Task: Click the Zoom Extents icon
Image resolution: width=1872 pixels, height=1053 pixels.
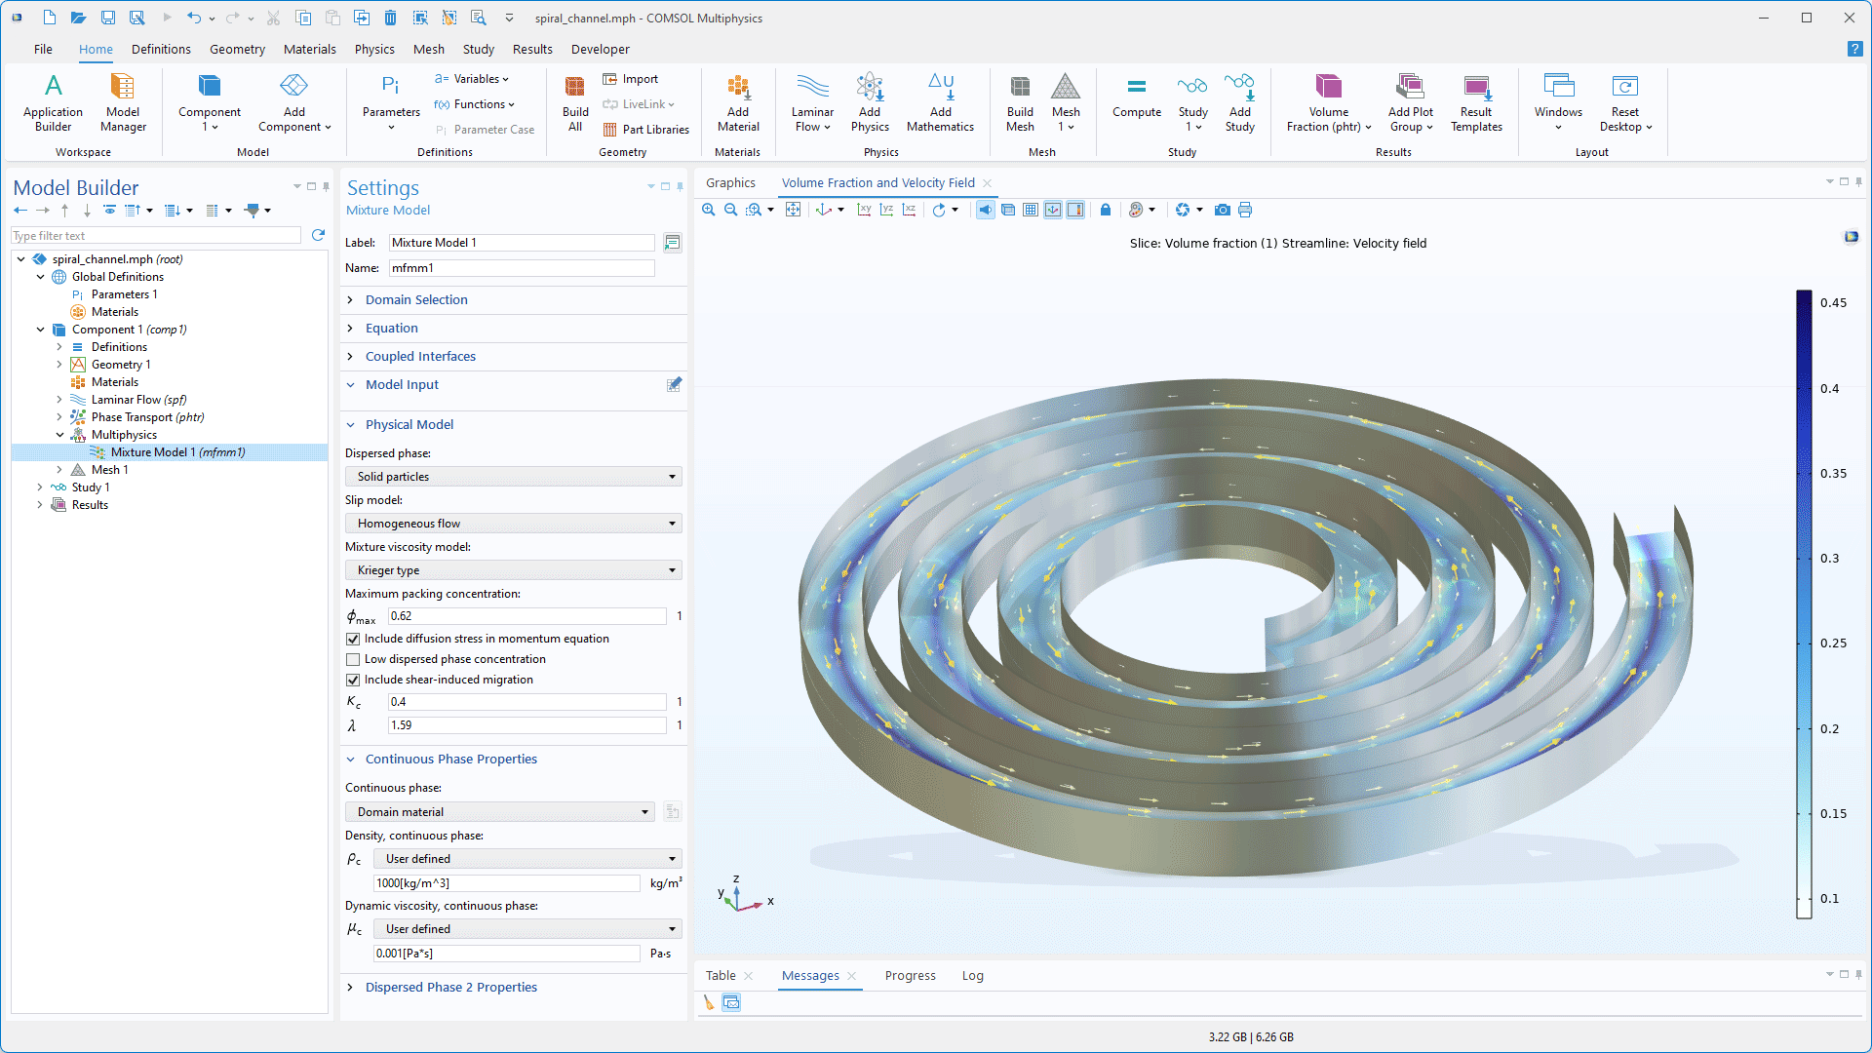Action: (794, 210)
